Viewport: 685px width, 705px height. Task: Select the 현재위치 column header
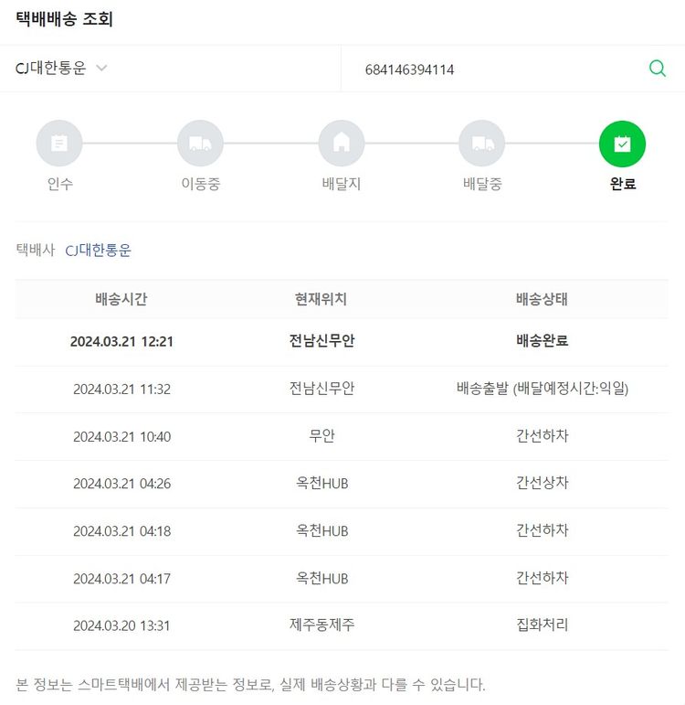click(x=321, y=299)
